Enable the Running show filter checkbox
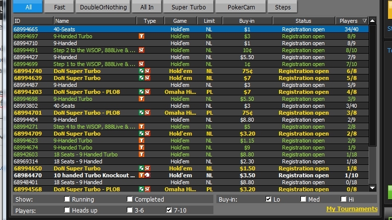 click(67, 199)
